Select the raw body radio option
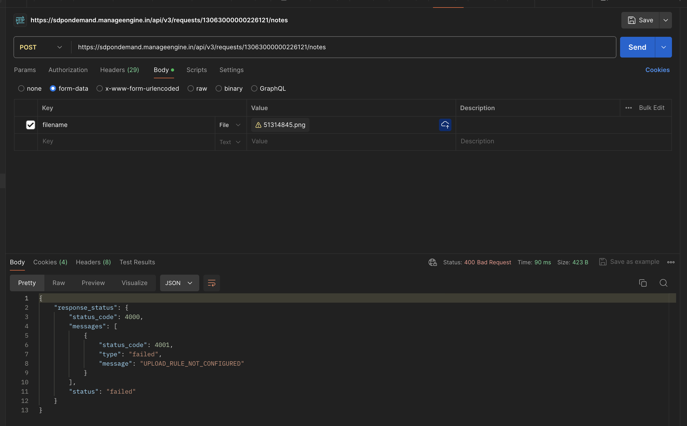Screen dimensions: 687x426 [191, 88]
